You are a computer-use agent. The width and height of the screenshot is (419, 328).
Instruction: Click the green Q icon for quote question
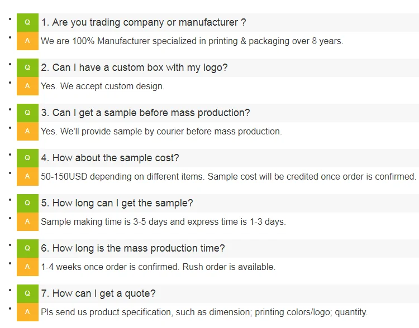point(27,293)
